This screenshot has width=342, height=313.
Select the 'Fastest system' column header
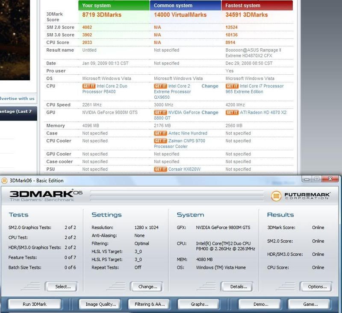coord(257,6)
